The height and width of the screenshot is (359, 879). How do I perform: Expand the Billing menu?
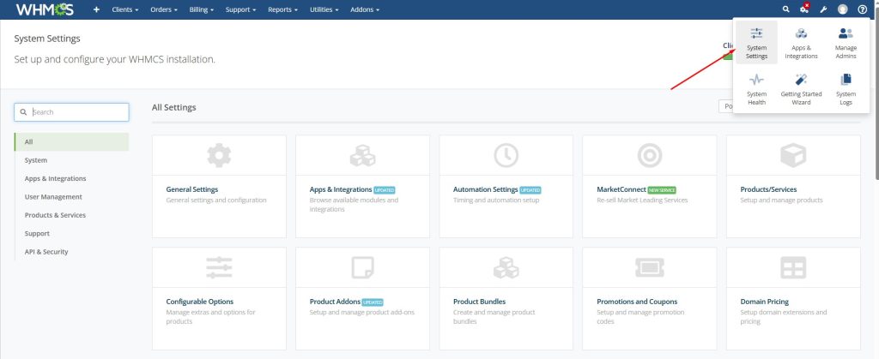click(x=202, y=9)
